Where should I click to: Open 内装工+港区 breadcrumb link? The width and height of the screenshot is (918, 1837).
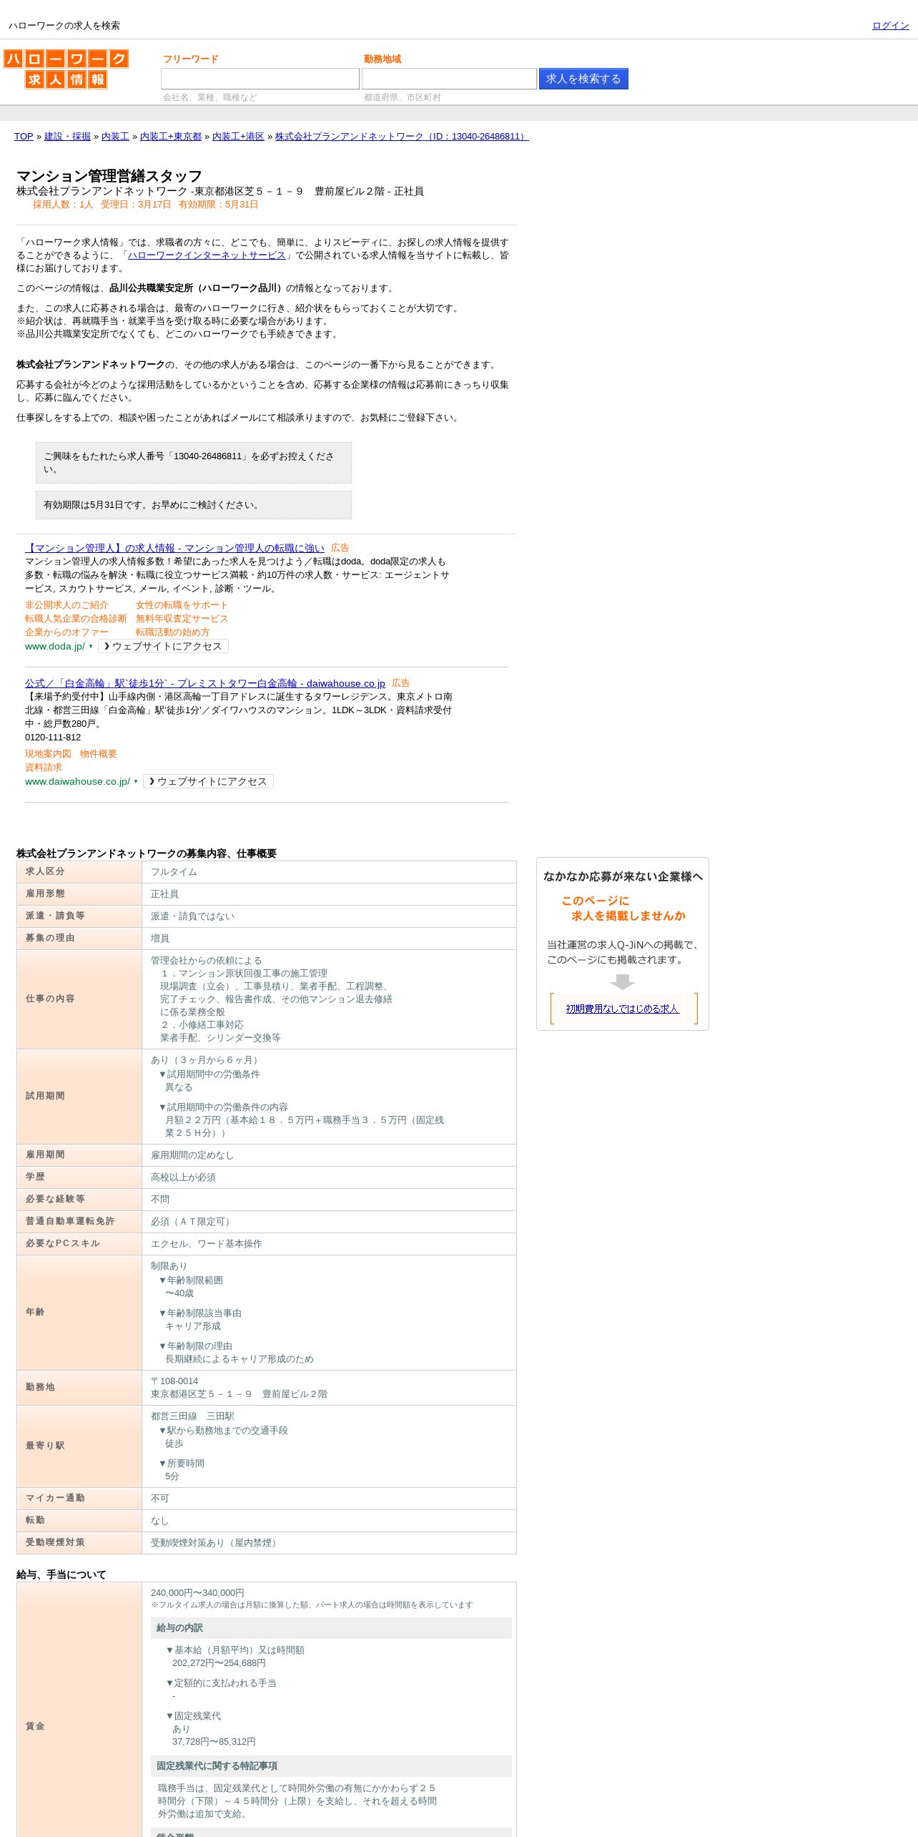tap(238, 136)
